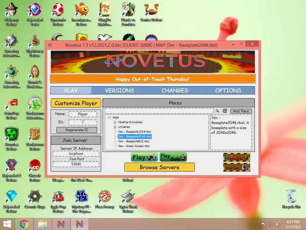Click the Server button
The image size is (306, 230).
[x=237, y=167]
